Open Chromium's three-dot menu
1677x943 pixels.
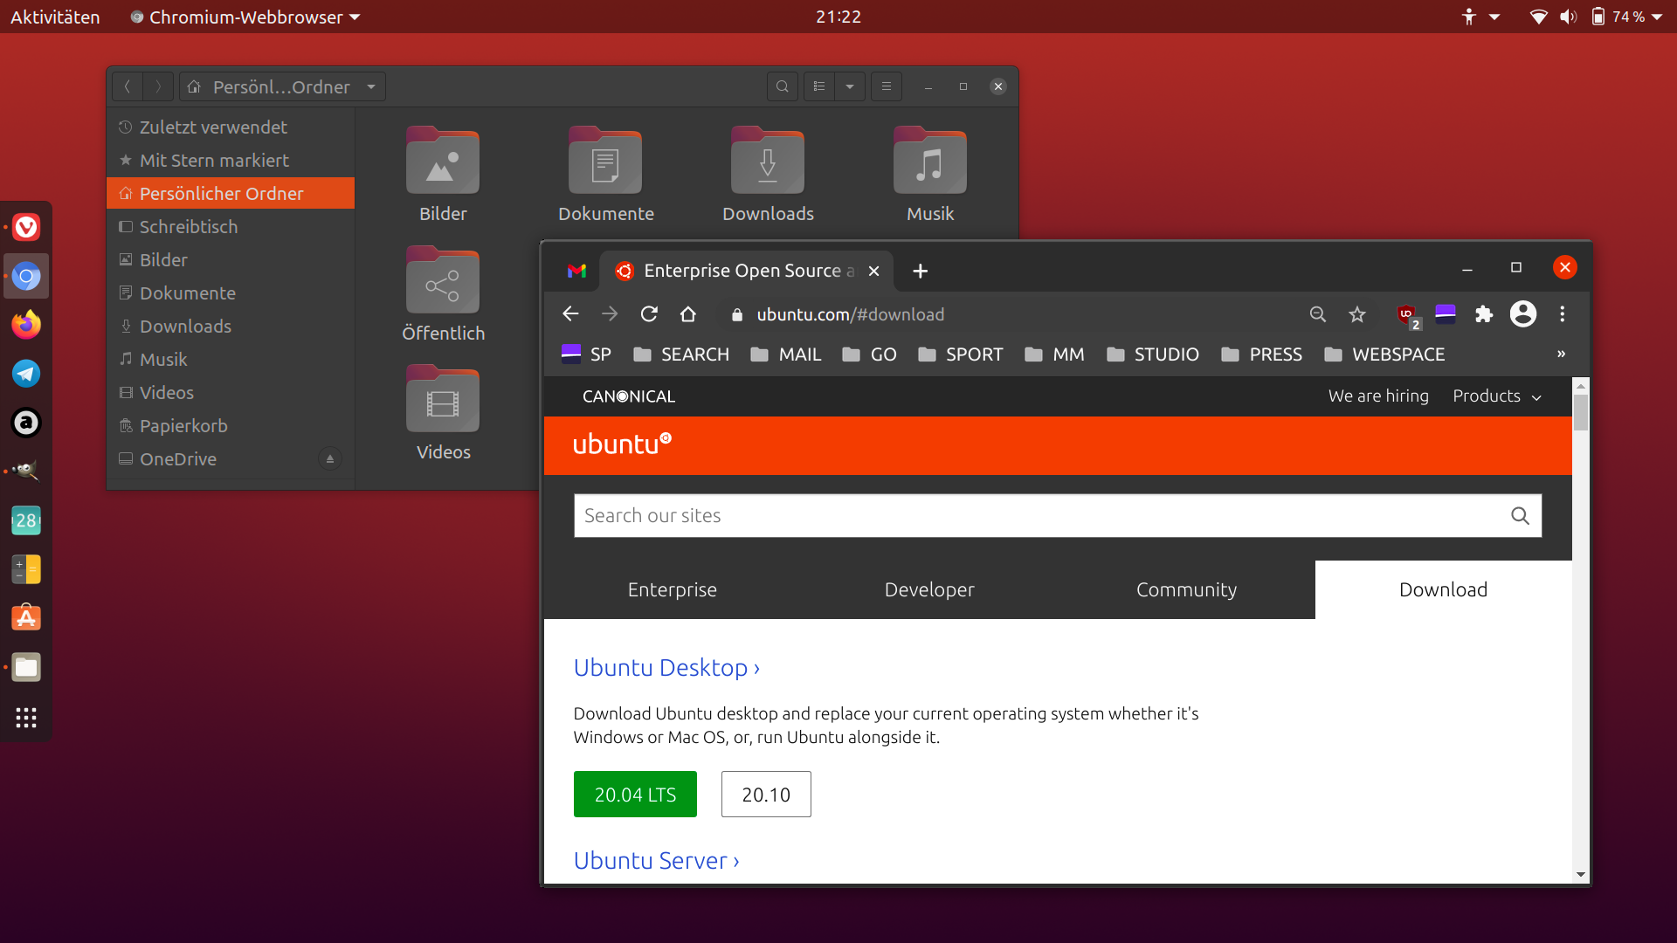click(1563, 314)
